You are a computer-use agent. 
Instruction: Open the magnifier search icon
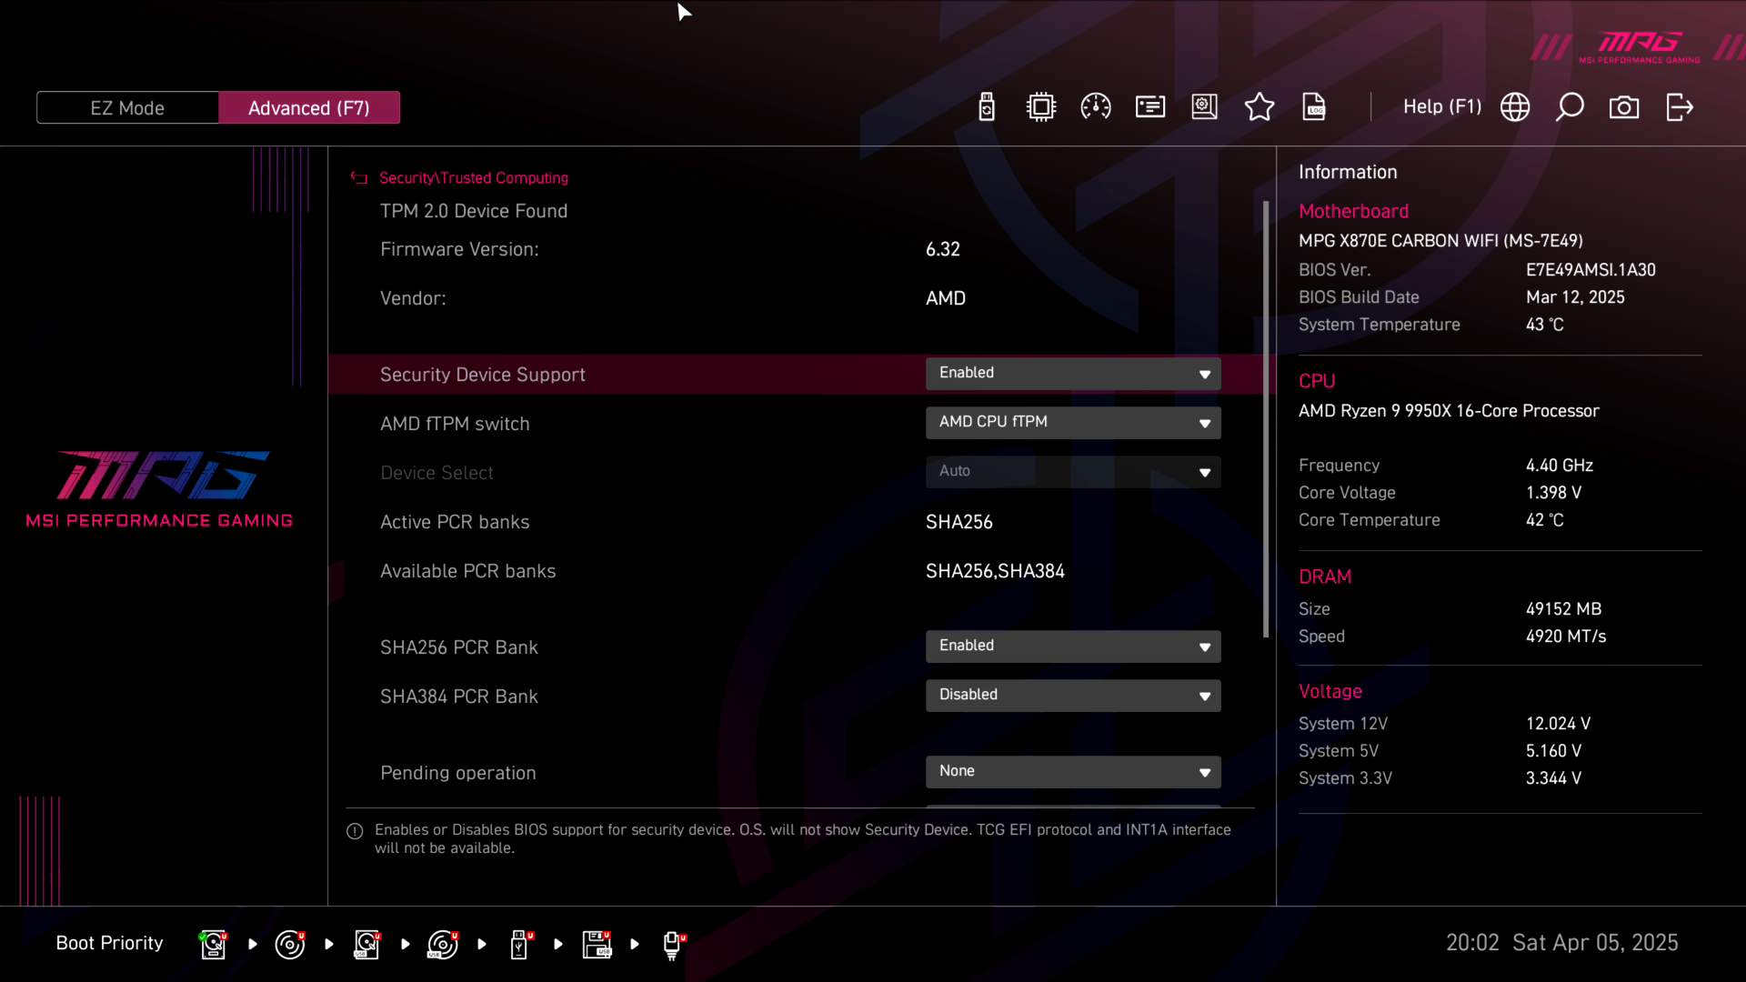point(1570,107)
